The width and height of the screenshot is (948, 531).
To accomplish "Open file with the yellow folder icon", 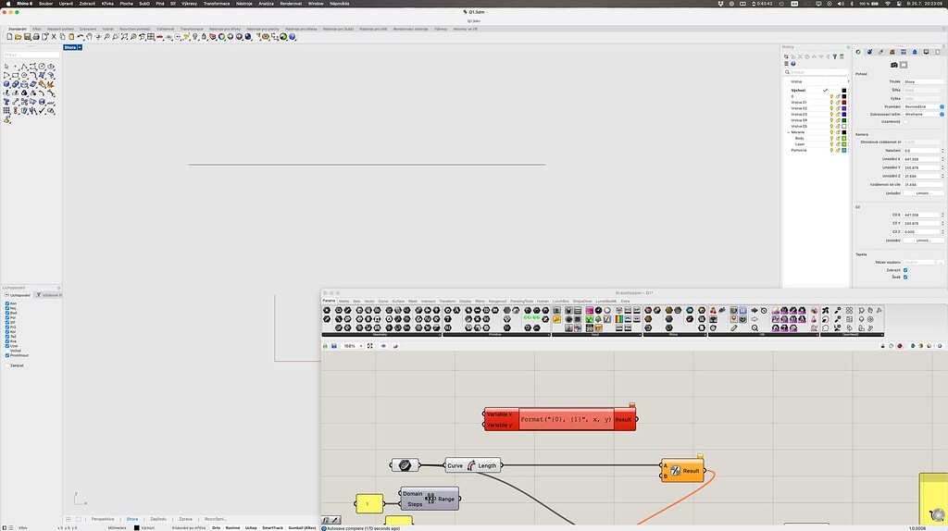I will pyautogui.click(x=19, y=37).
